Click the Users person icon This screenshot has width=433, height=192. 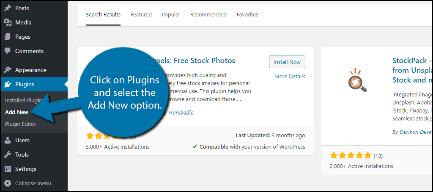(x=8, y=140)
